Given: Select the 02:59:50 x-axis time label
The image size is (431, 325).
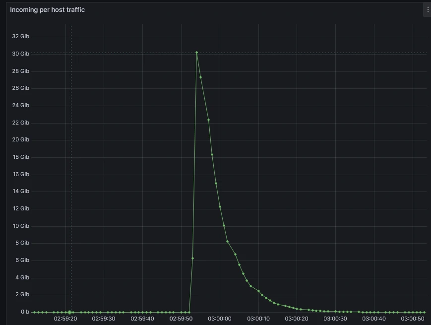Looking at the screenshot, I should pyautogui.click(x=181, y=319).
